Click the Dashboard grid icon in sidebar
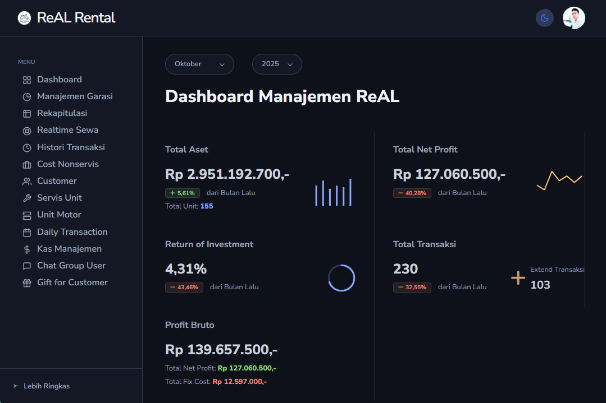606x403 pixels. 27,80
